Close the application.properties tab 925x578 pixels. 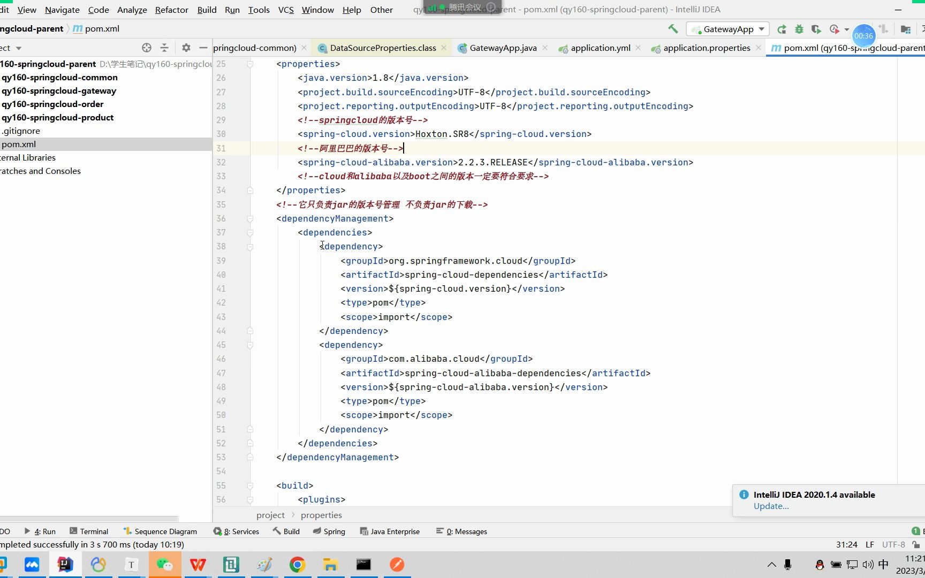[759, 48]
